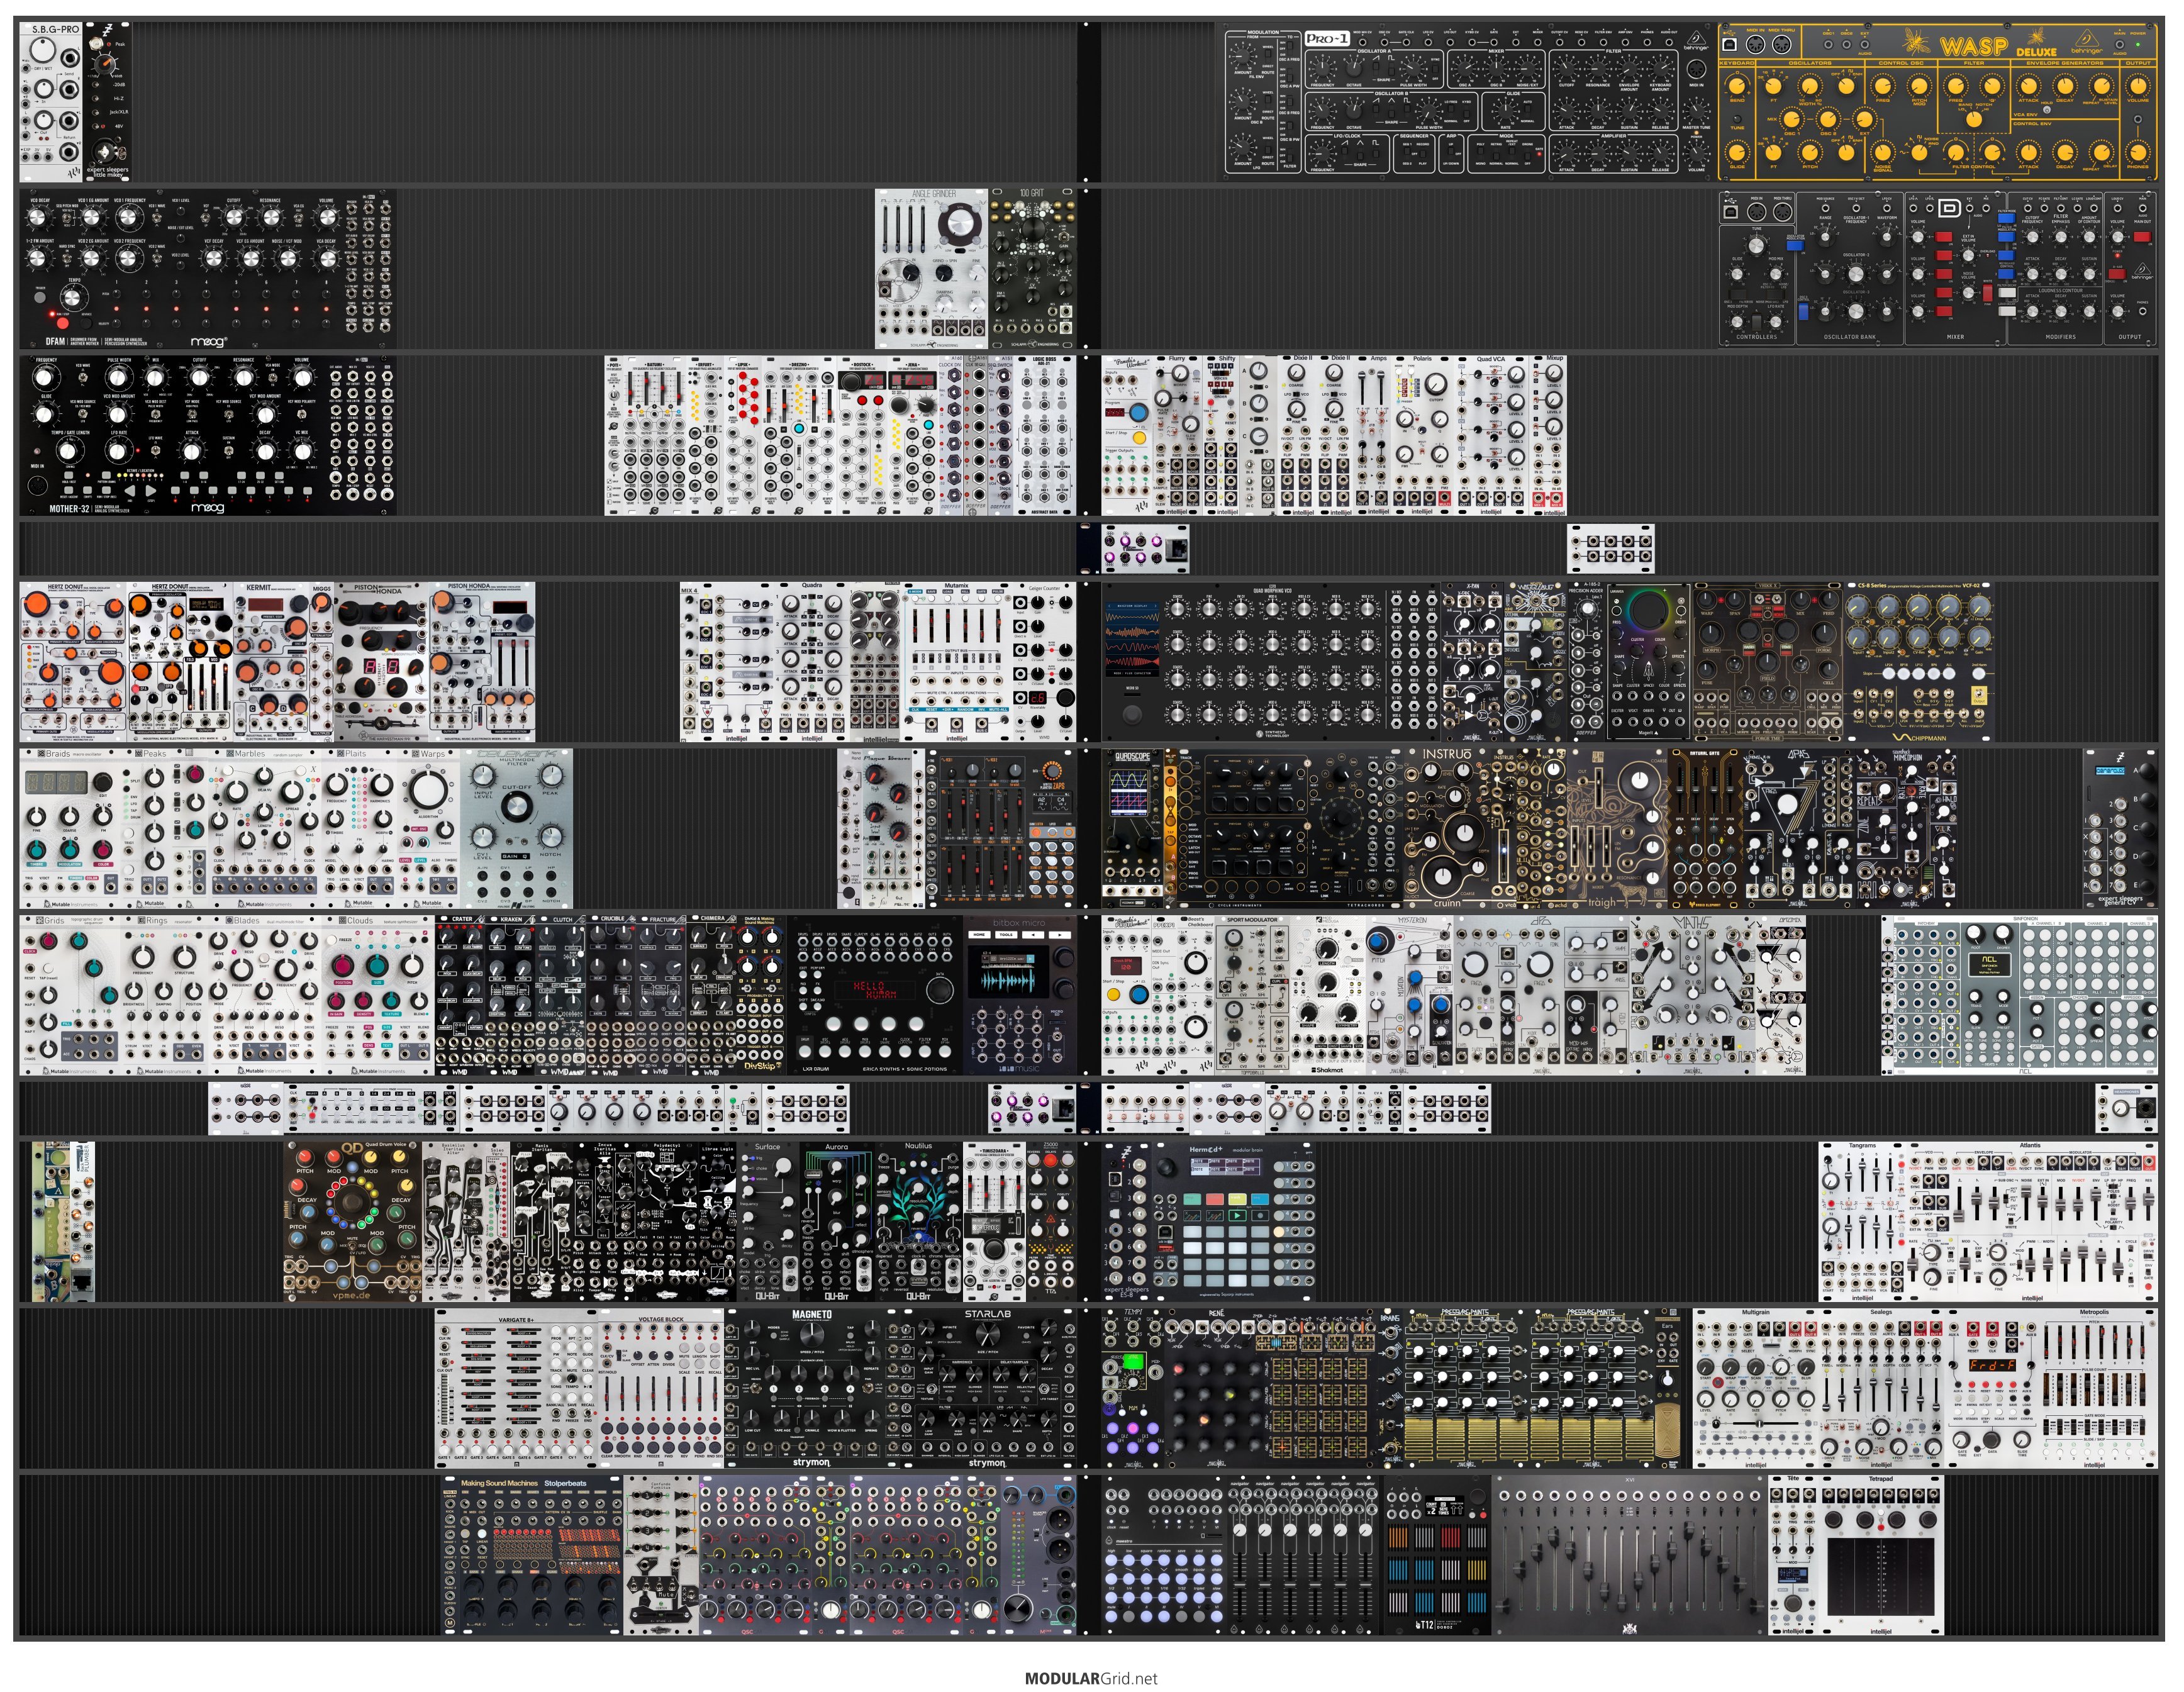2184x1692 pixels.
Task: Select the Moog DFAM module
Action: tap(207, 268)
